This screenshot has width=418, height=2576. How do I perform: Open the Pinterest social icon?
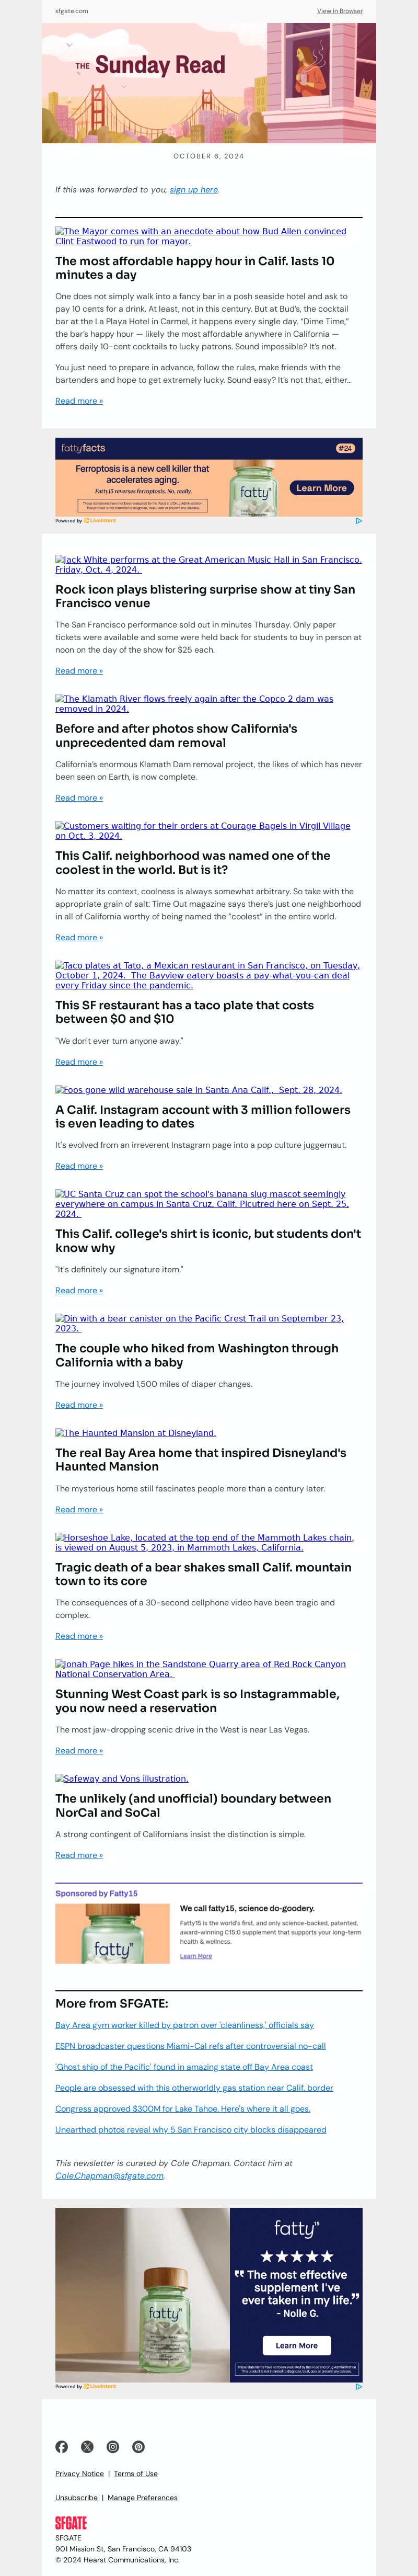point(139,2446)
